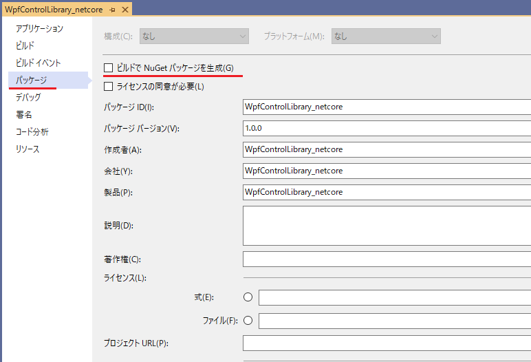531x362 pixels.
Task: Focus the 会社 input field
Action: pos(387,171)
